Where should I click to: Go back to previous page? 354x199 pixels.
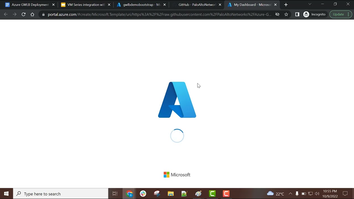6,14
